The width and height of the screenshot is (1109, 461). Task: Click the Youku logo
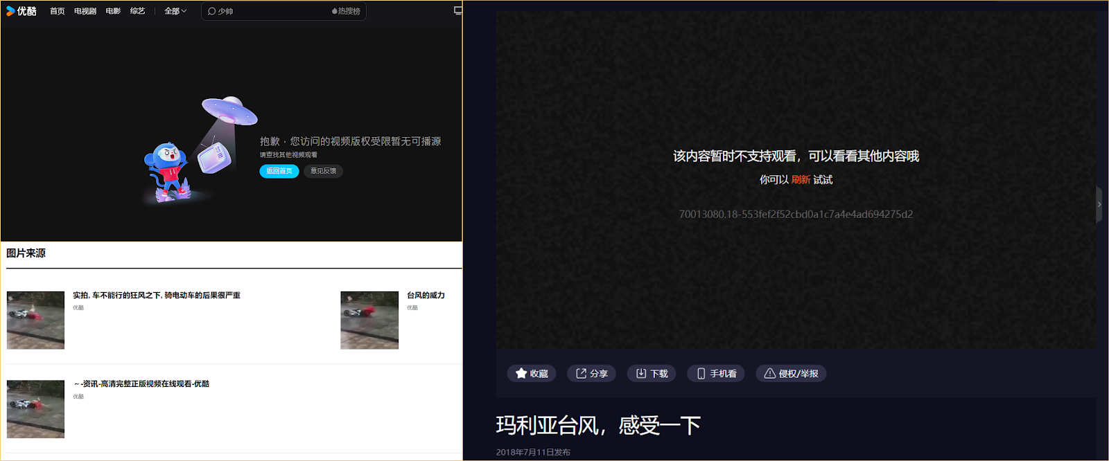(21, 11)
